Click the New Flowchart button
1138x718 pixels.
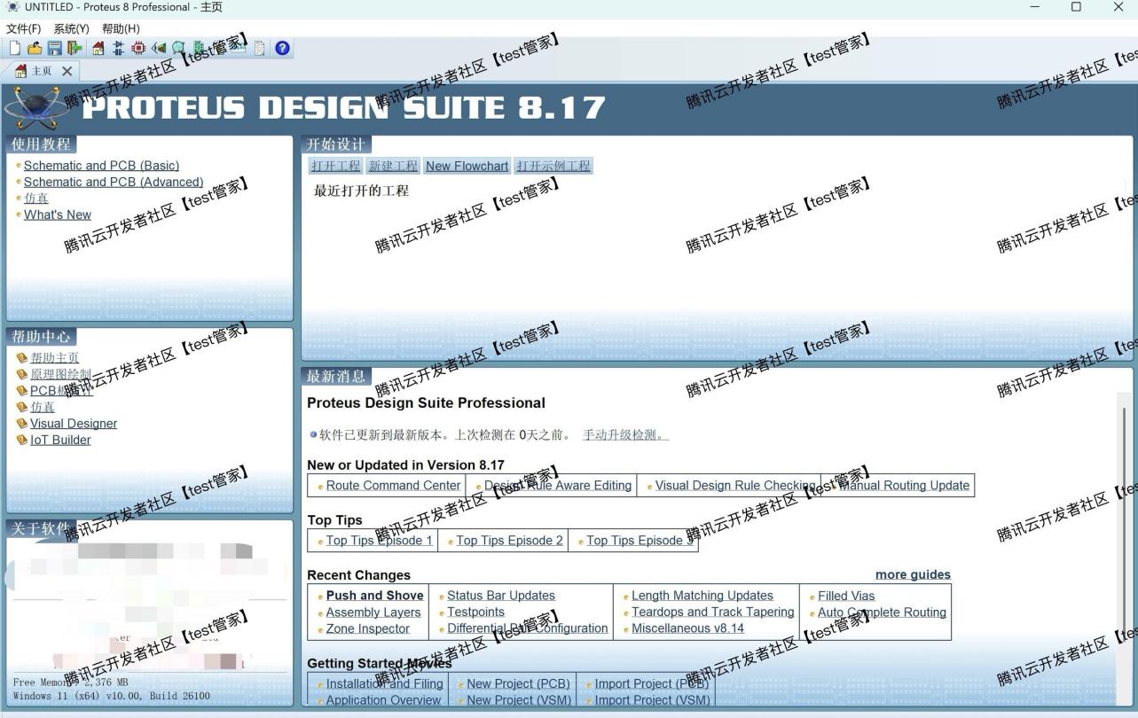pyautogui.click(x=467, y=166)
